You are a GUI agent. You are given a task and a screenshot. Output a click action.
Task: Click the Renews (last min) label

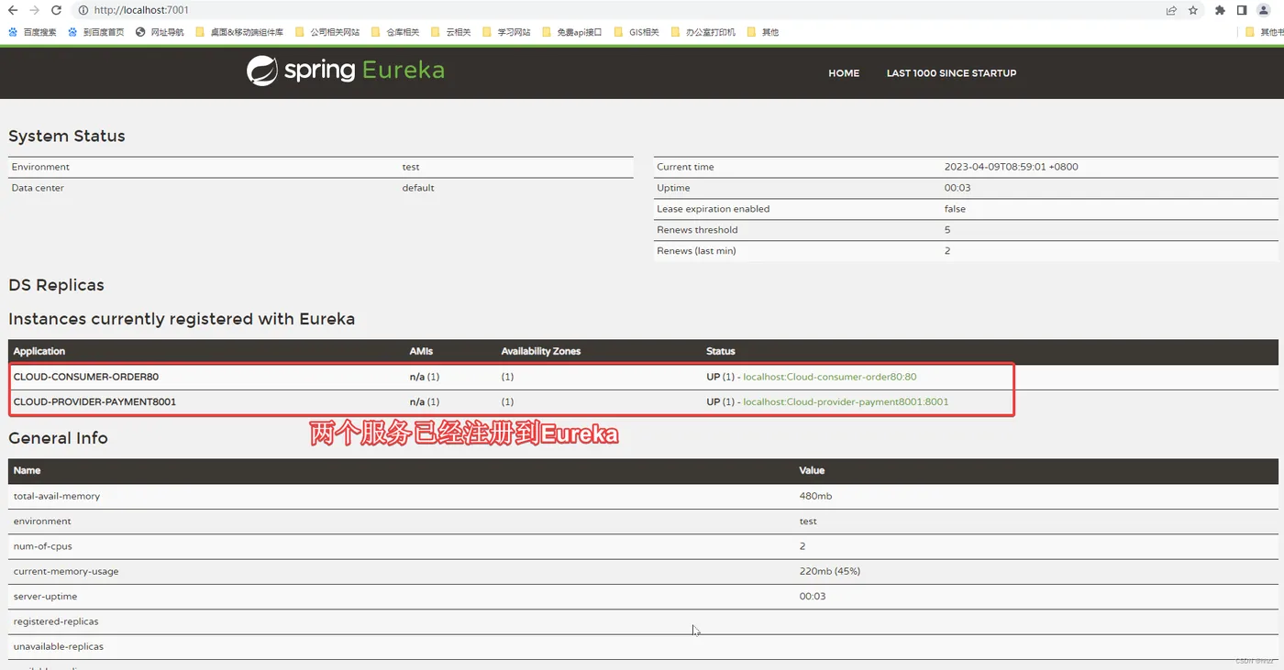click(696, 251)
